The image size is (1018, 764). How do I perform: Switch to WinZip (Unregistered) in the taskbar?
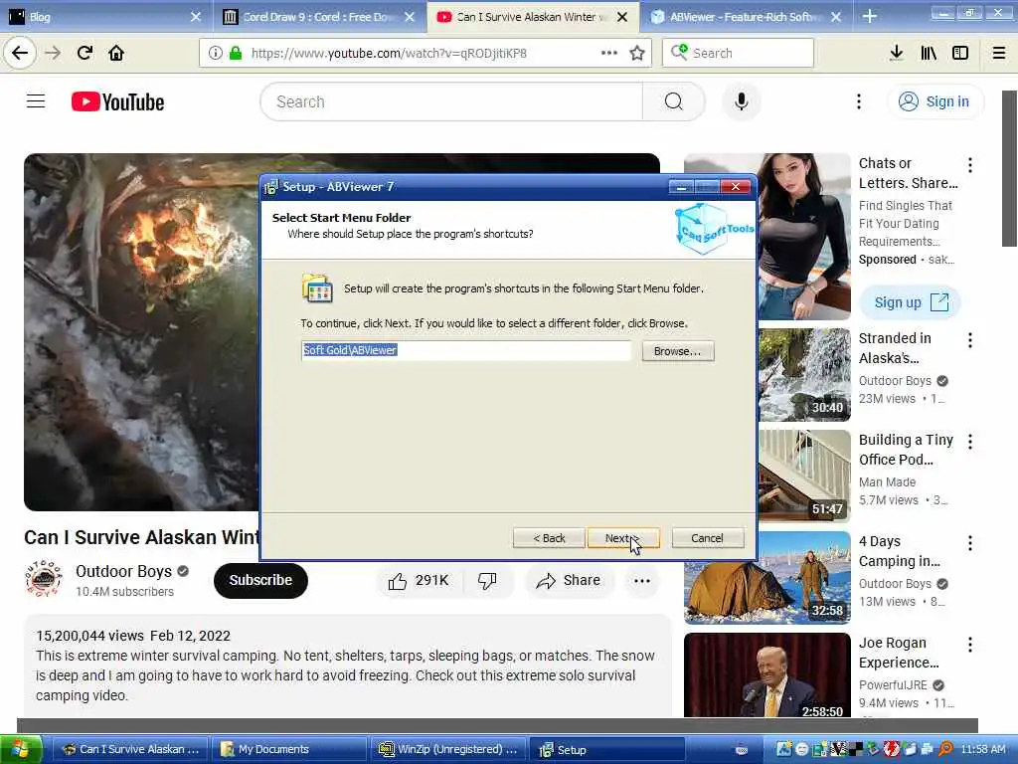point(448,749)
